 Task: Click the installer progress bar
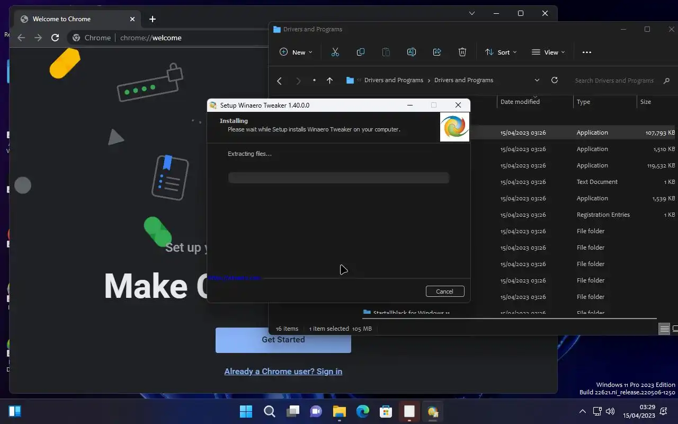(x=338, y=178)
